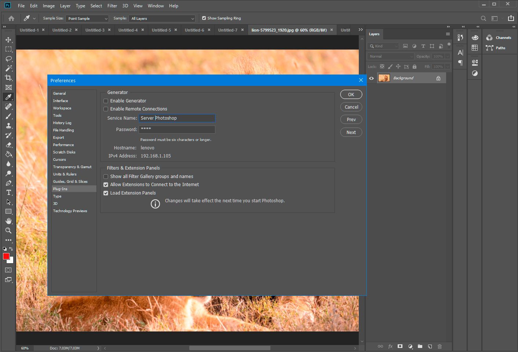
Task: Open the Edit Toolbar ellipsis
Action: coord(8,240)
